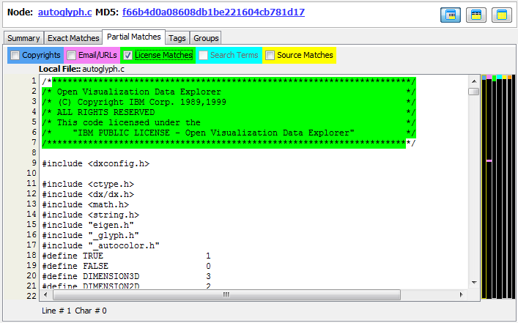Click the MD5 hash link

point(213,12)
